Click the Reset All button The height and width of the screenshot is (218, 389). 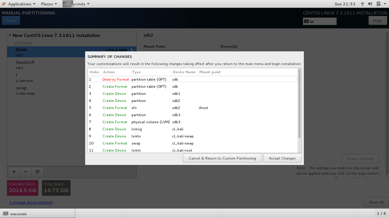376,202
